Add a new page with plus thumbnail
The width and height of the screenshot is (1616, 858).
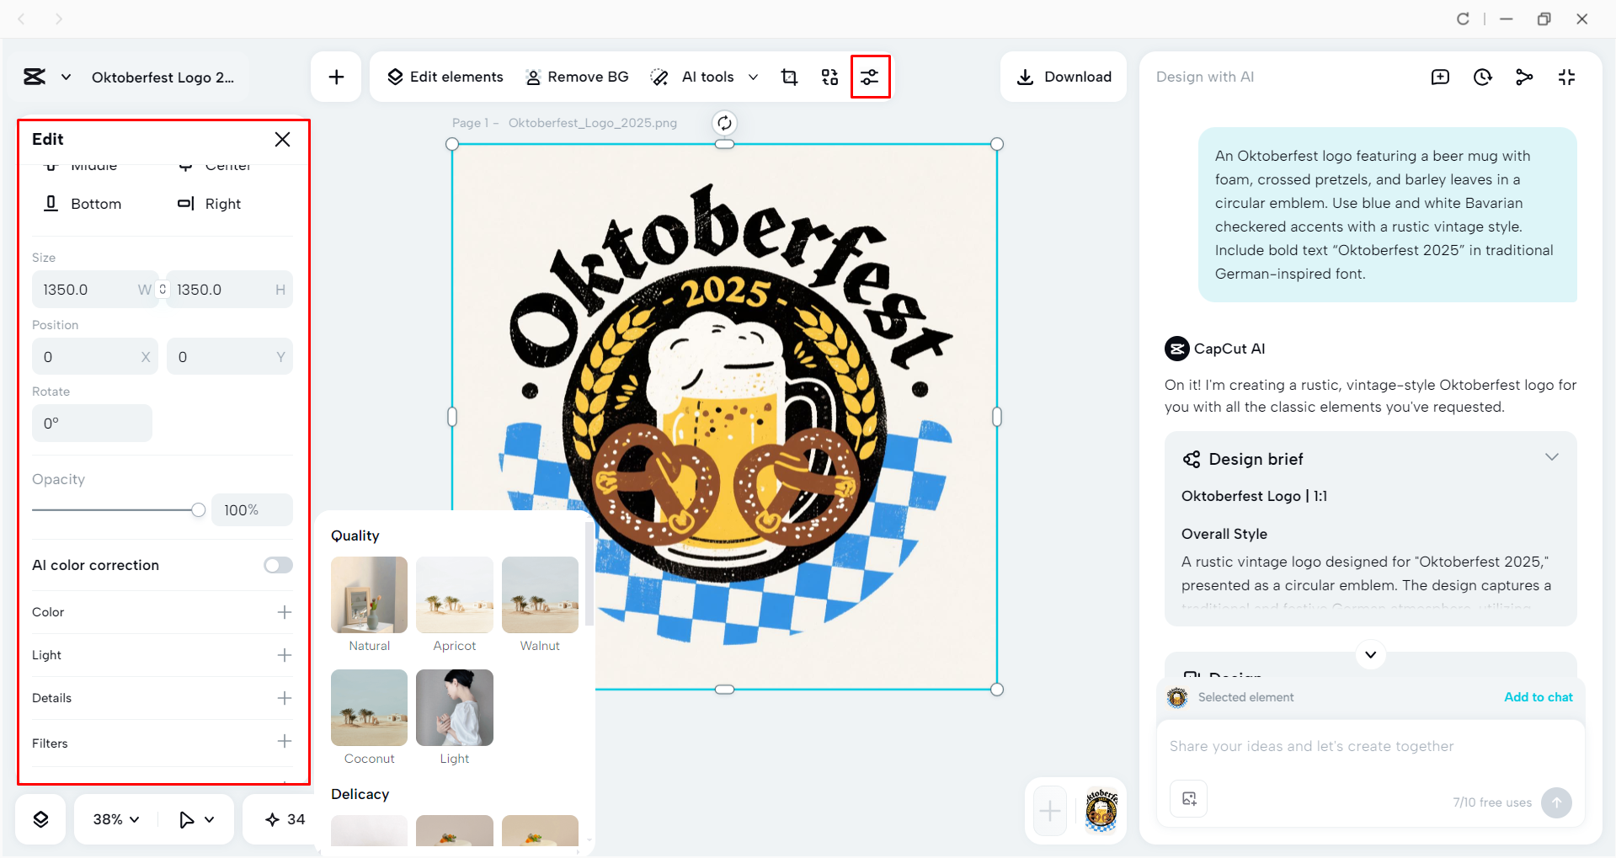pyautogui.click(x=1050, y=811)
